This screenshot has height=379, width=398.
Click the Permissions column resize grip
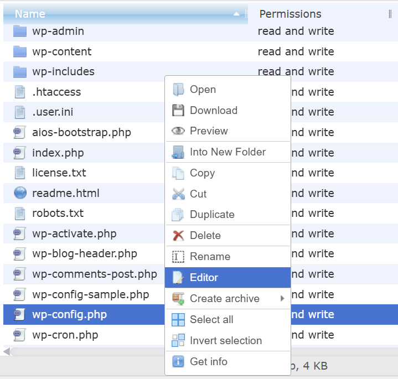coord(390,14)
